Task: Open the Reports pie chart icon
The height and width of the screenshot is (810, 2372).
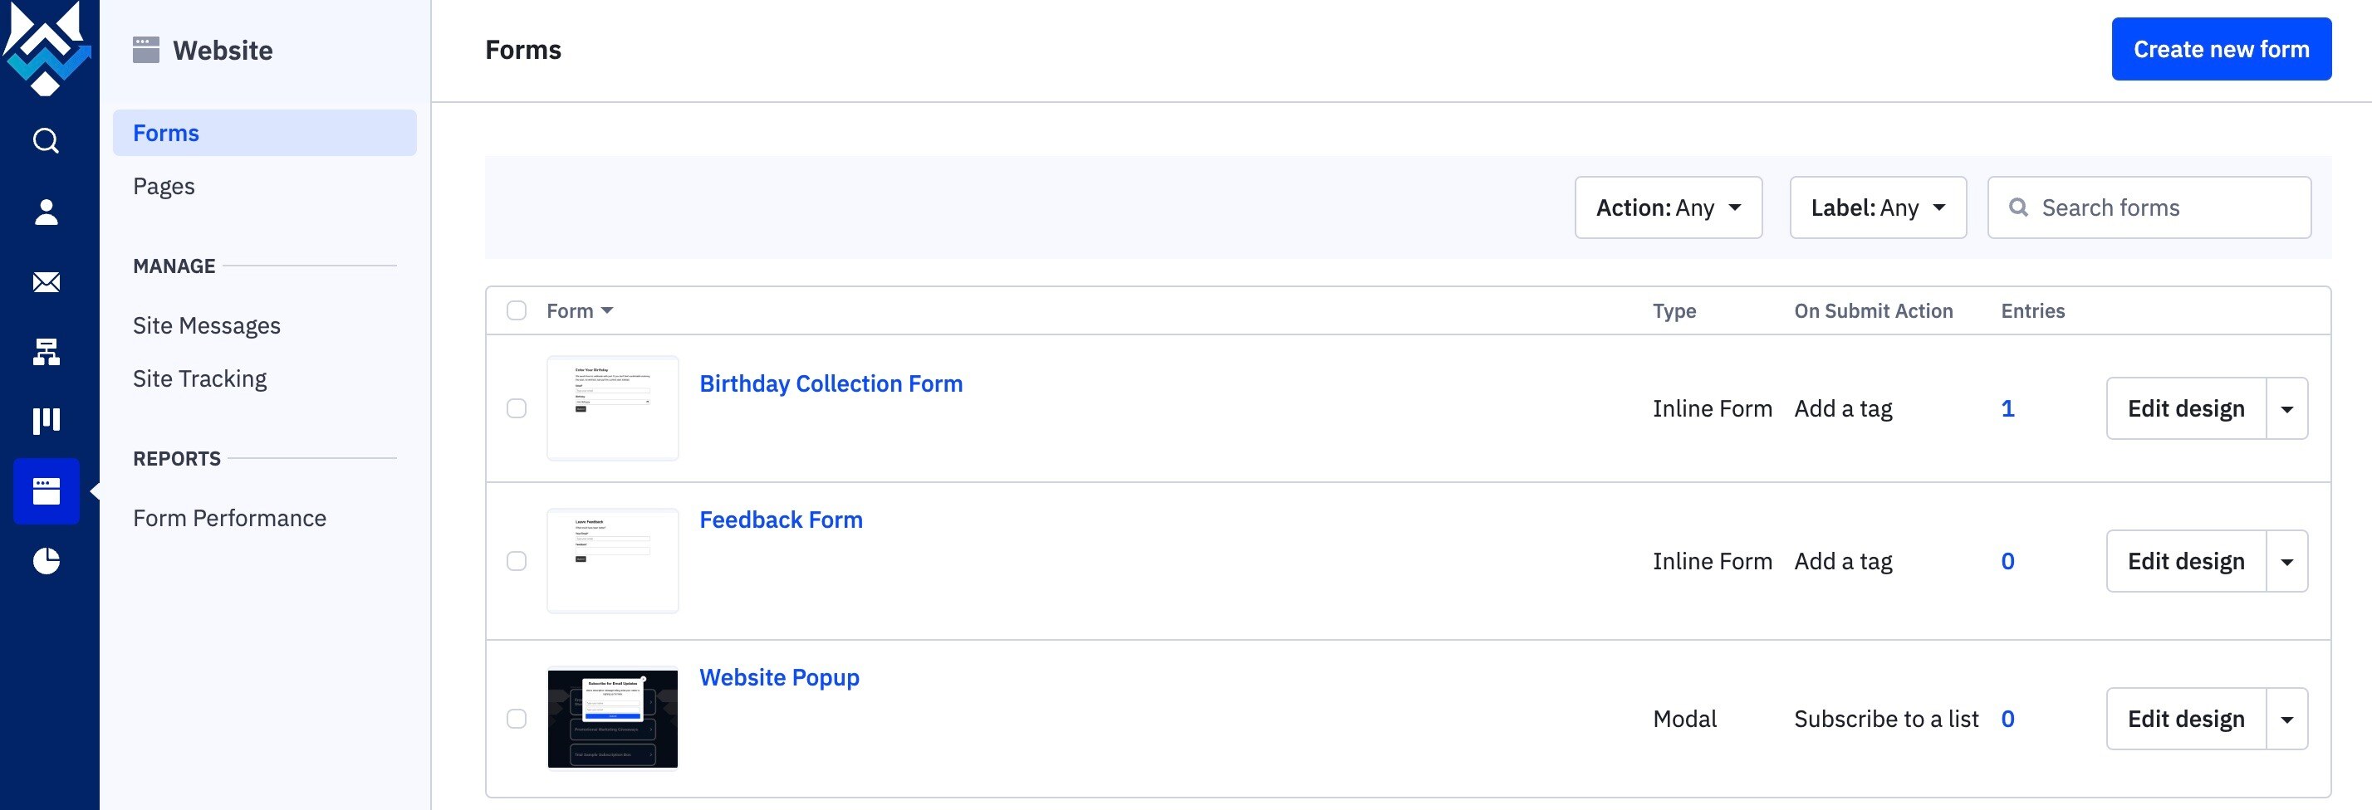Action: (x=46, y=560)
